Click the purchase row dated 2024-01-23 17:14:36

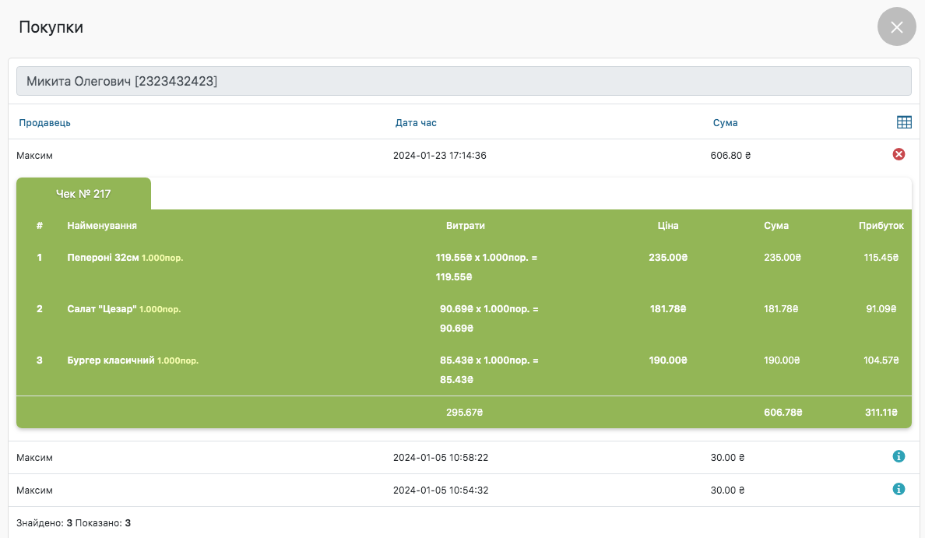coord(439,156)
